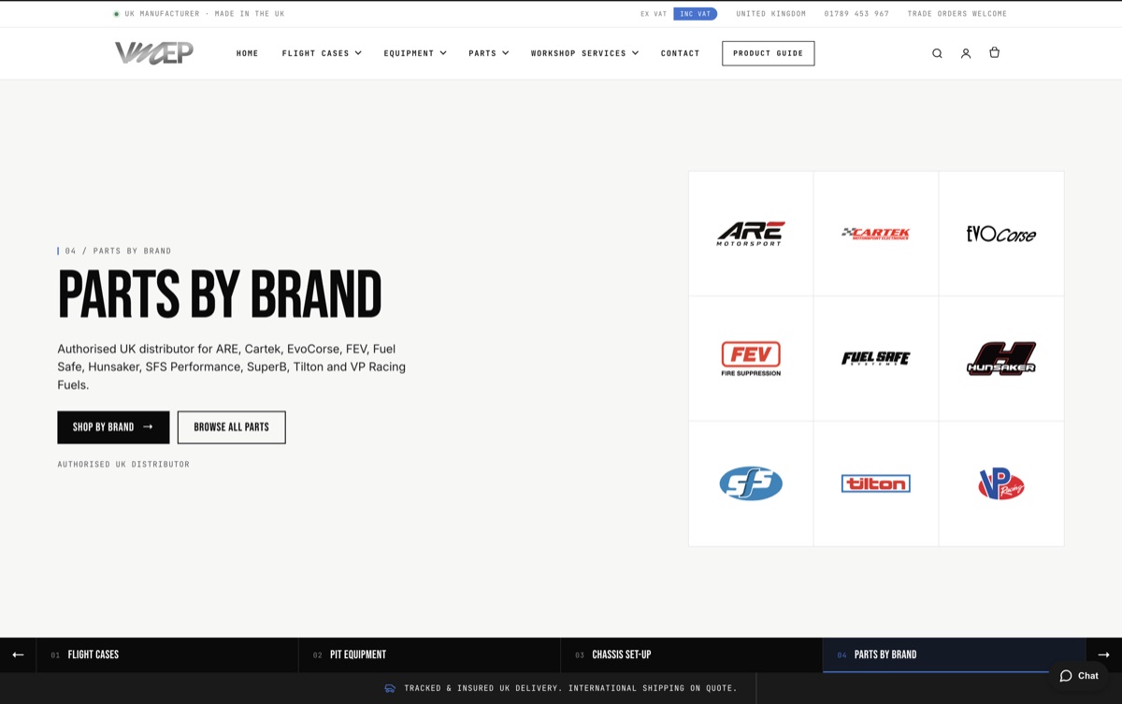Click the Browse All Parts button
Viewport: 1122px width, 704px height.
[231, 427]
